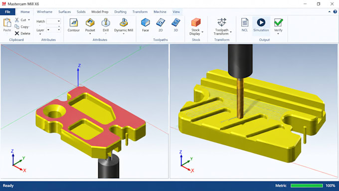Click the 'Output' group label
This screenshot has height=191, width=339.
click(x=264, y=40)
